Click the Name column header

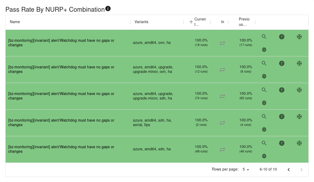(x=15, y=22)
